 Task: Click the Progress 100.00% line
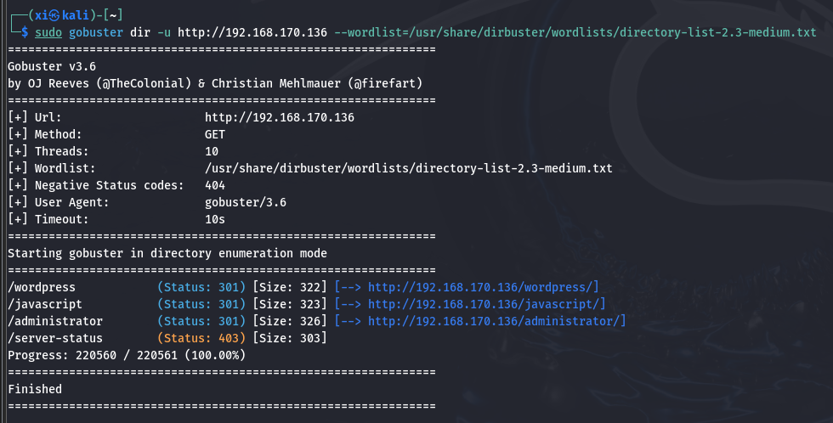(127, 355)
